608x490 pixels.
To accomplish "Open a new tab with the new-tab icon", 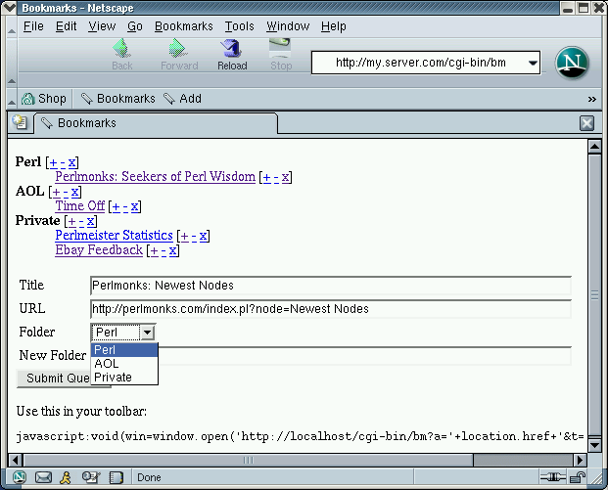I will coord(19,122).
